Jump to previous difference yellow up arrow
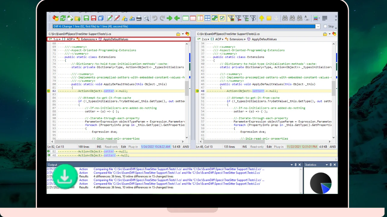 pyautogui.click(x=262, y=18)
